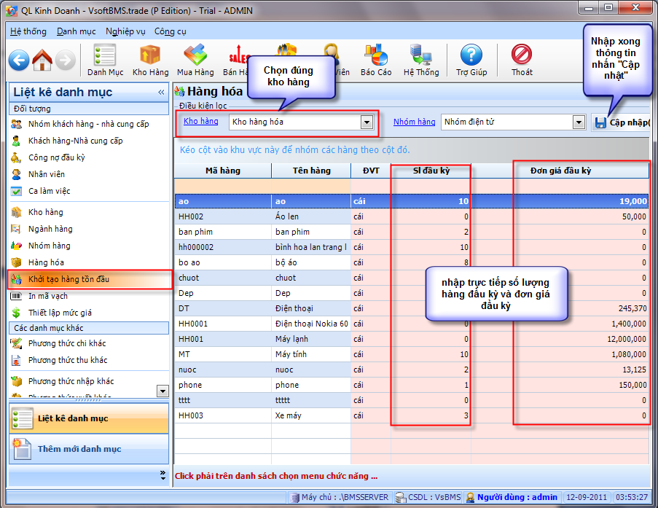Image resolution: width=658 pixels, height=508 pixels.
Task: Sort by the Sl đầu kỳ column header
Action: click(431, 171)
